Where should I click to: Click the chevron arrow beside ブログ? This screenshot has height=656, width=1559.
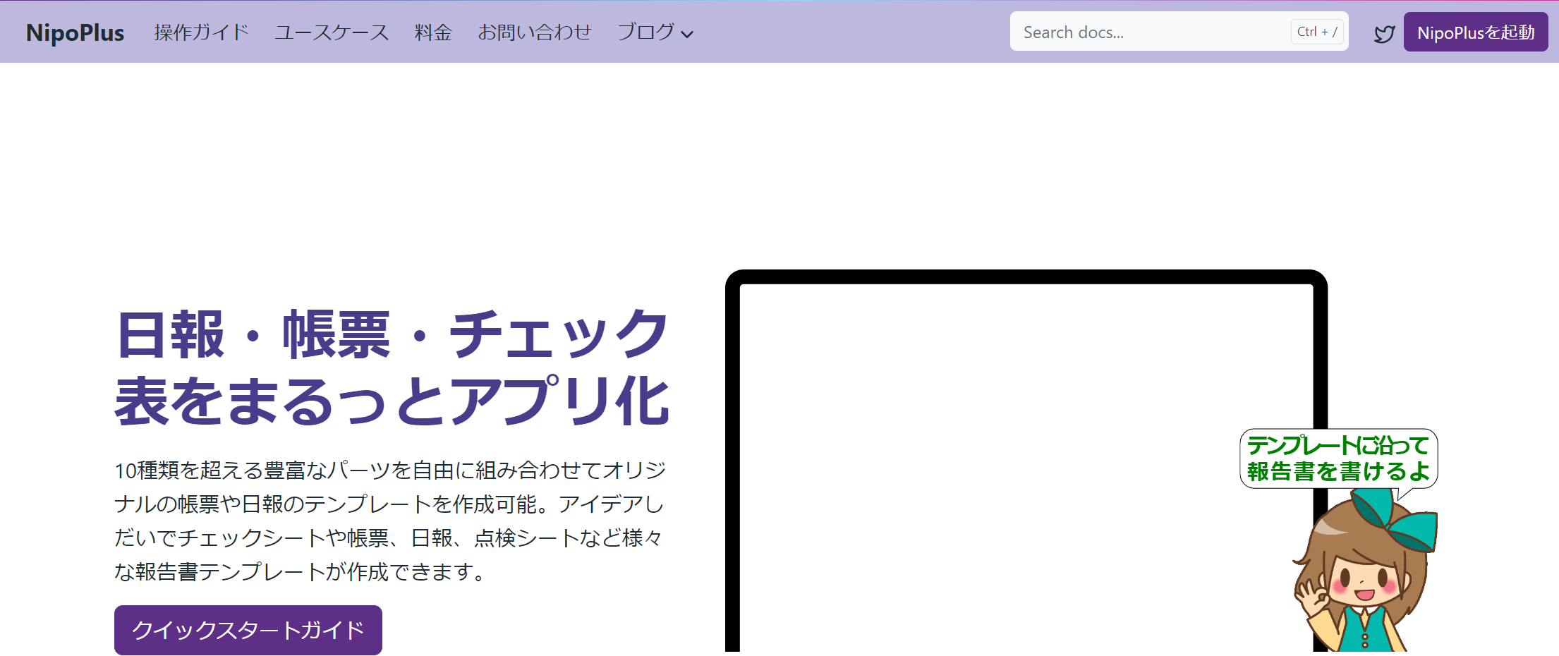(x=687, y=34)
